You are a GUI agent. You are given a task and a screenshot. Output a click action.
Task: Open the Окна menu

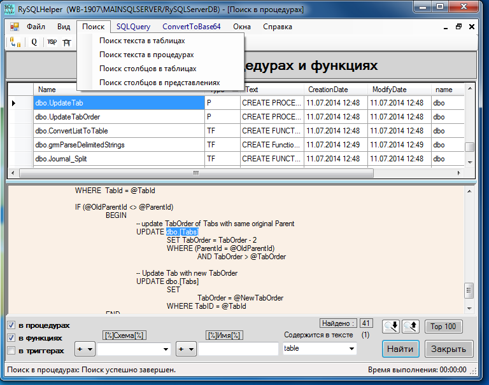(x=242, y=27)
